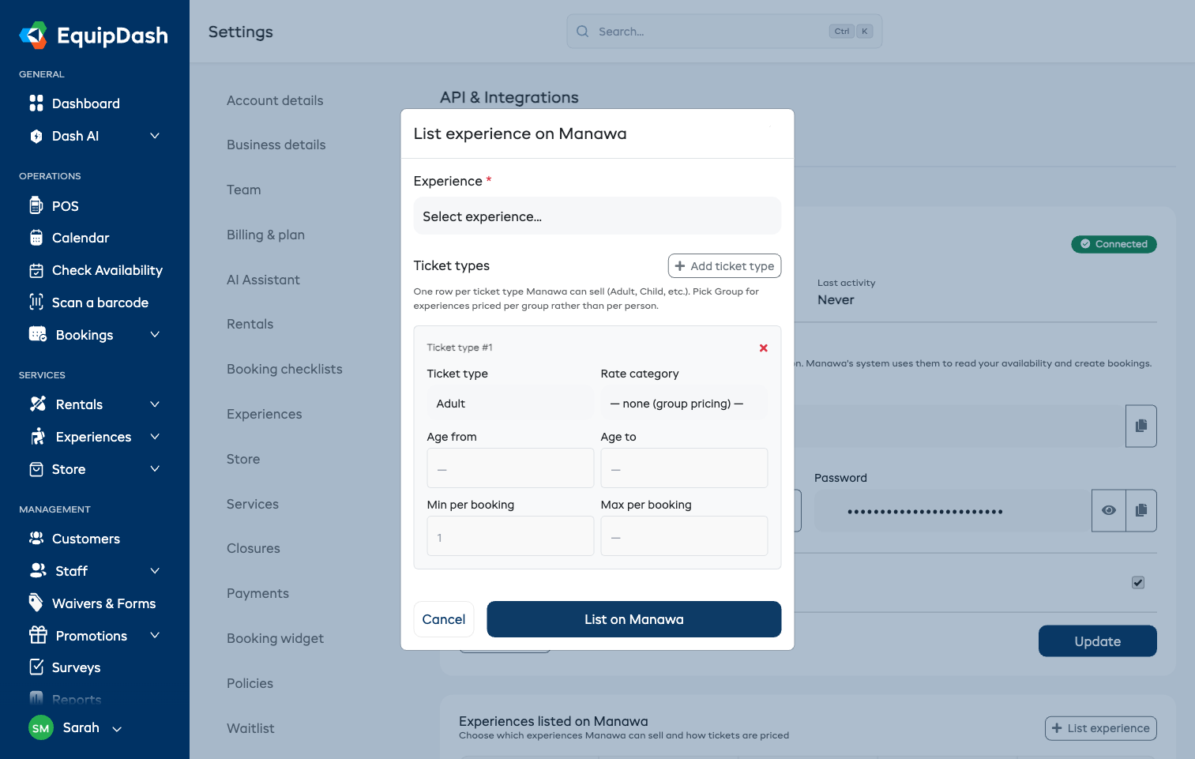Click the Dash AI hexagon icon
Viewport: 1195px width, 759px height.
pyautogui.click(x=36, y=136)
